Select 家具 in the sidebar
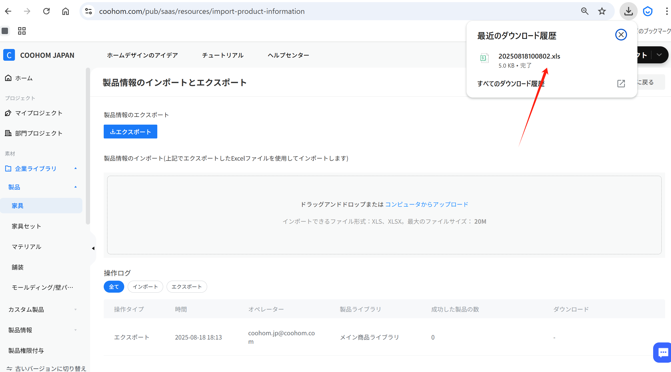Screen dimensions: 671x372 41,206
